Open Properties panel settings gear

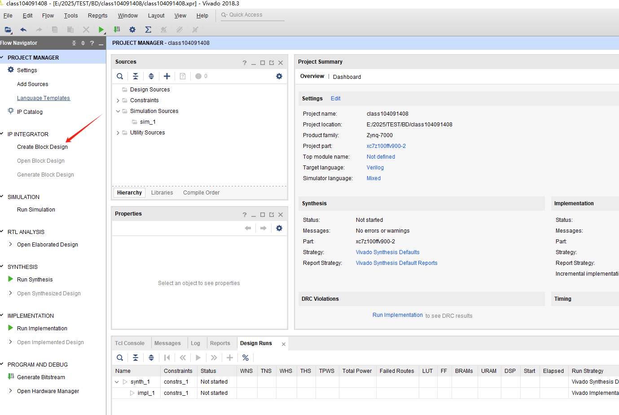tap(279, 228)
